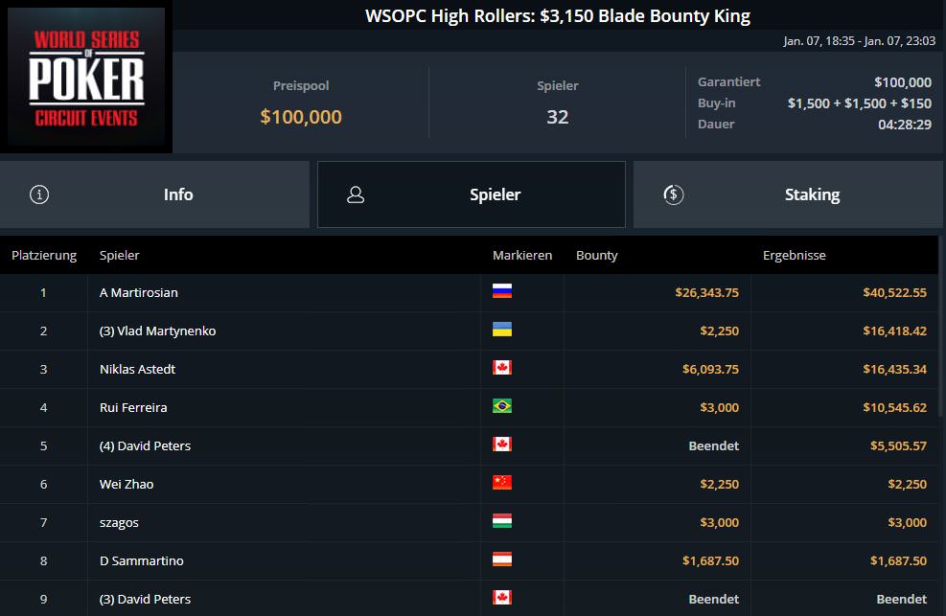Screen dimensions: 946x616
Task: Click Vlad Martynenko's Ukrainian flag icon
Action: tap(501, 330)
